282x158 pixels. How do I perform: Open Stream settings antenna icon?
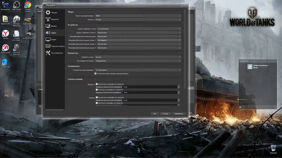[x=48, y=19]
